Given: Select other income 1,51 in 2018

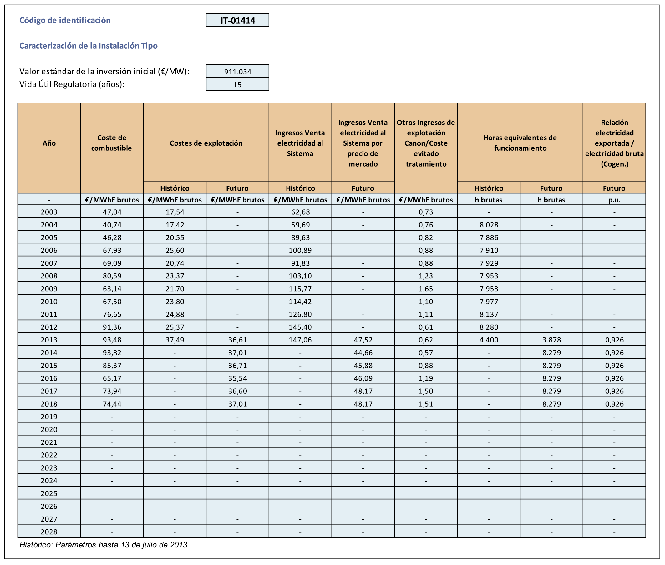Looking at the screenshot, I should point(426,404).
